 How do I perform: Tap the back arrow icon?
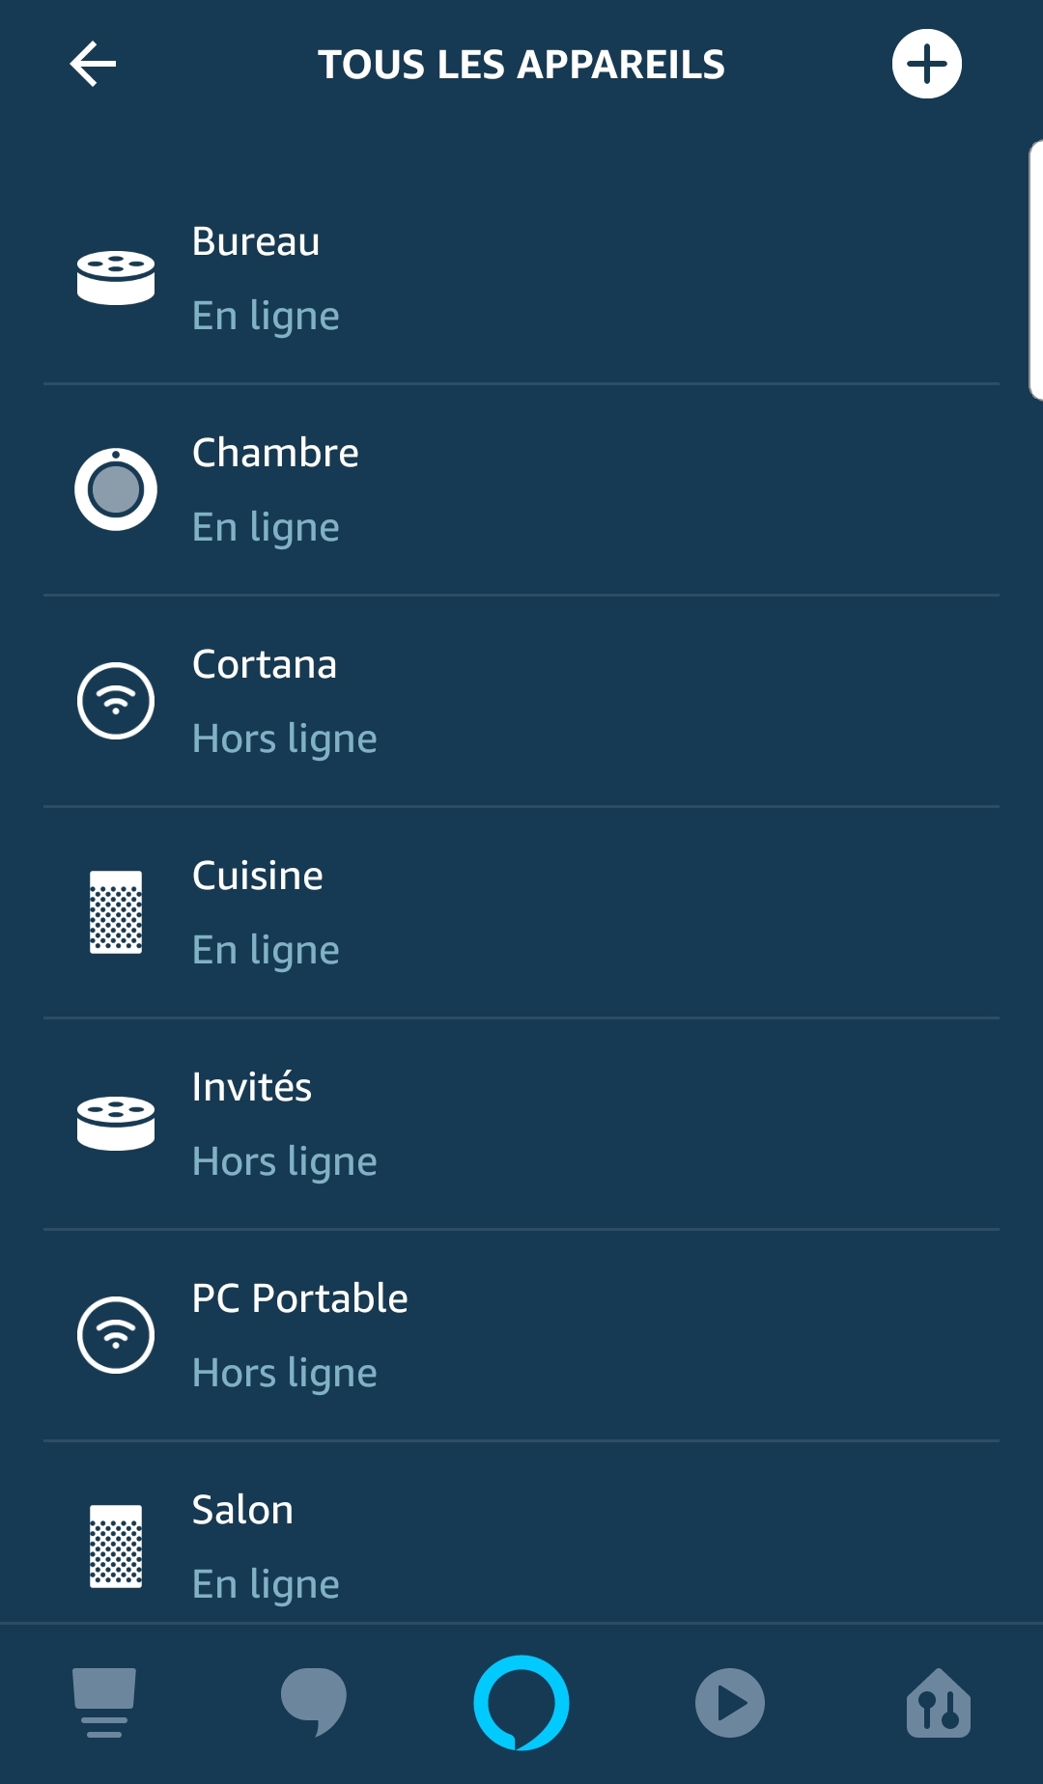[93, 65]
